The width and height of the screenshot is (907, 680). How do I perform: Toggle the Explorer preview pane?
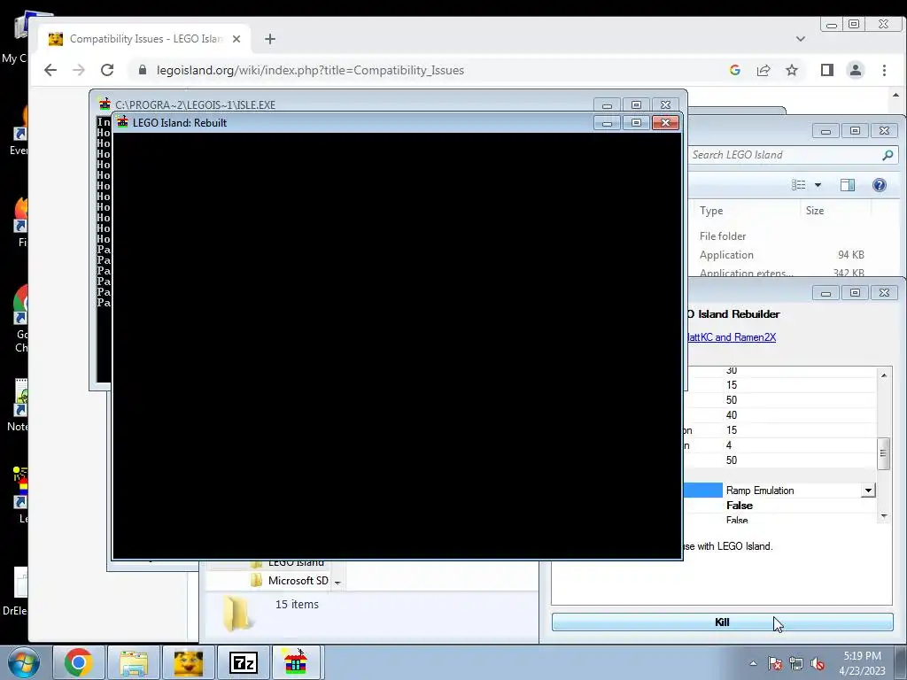point(848,185)
